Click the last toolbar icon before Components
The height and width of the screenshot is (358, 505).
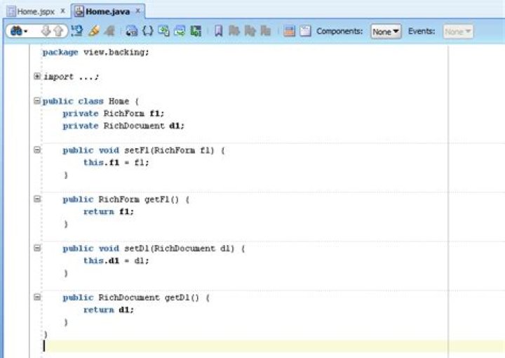click(305, 32)
